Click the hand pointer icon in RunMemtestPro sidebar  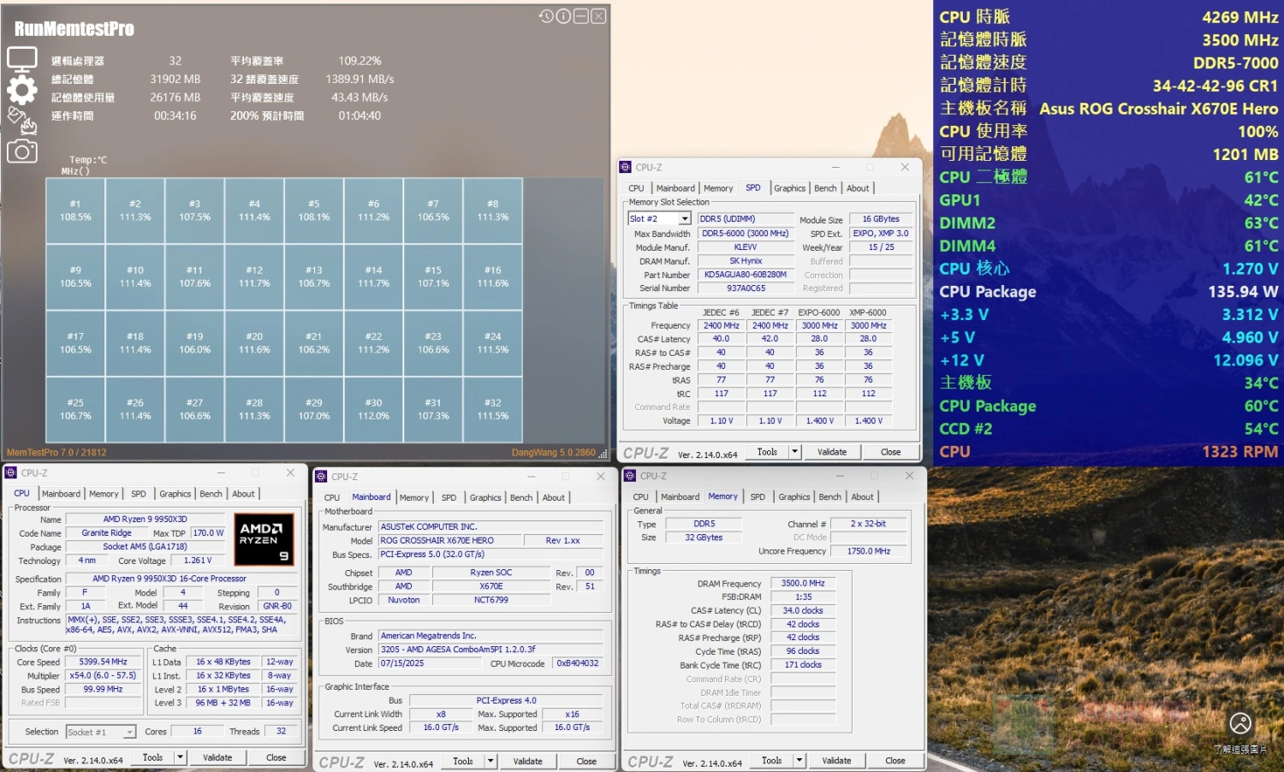tap(22, 121)
